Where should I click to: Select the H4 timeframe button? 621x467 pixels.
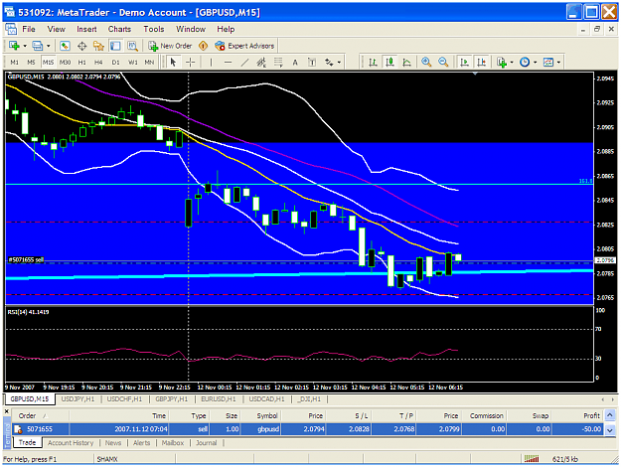[98, 63]
